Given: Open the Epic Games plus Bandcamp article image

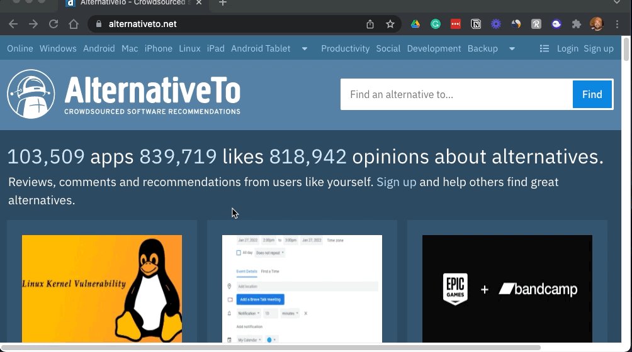Looking at the screenshot, I should [507, 289].
